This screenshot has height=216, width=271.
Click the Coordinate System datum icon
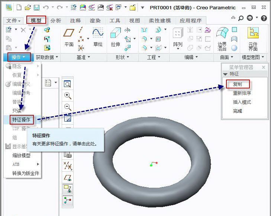(81, 48)
